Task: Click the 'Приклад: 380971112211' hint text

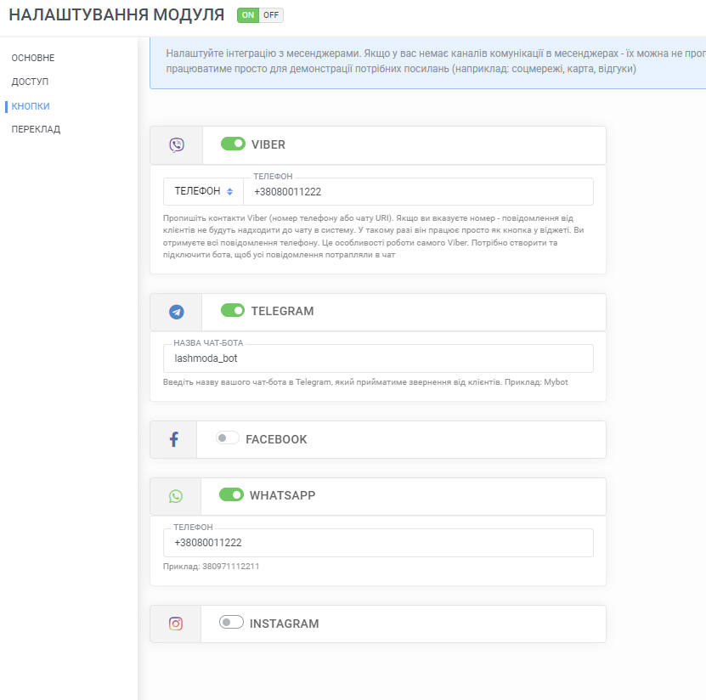Action: tap(212, 567)
